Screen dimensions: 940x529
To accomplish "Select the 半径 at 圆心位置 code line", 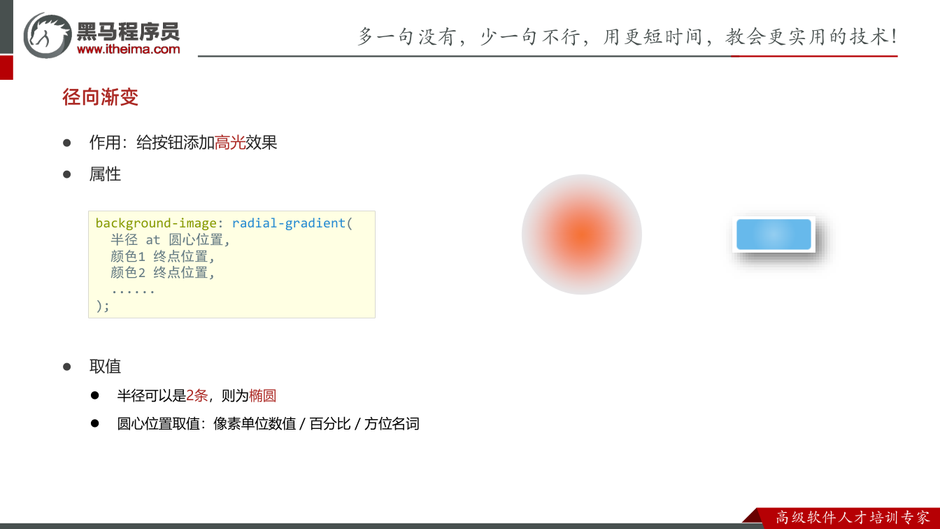I will 171,239.
